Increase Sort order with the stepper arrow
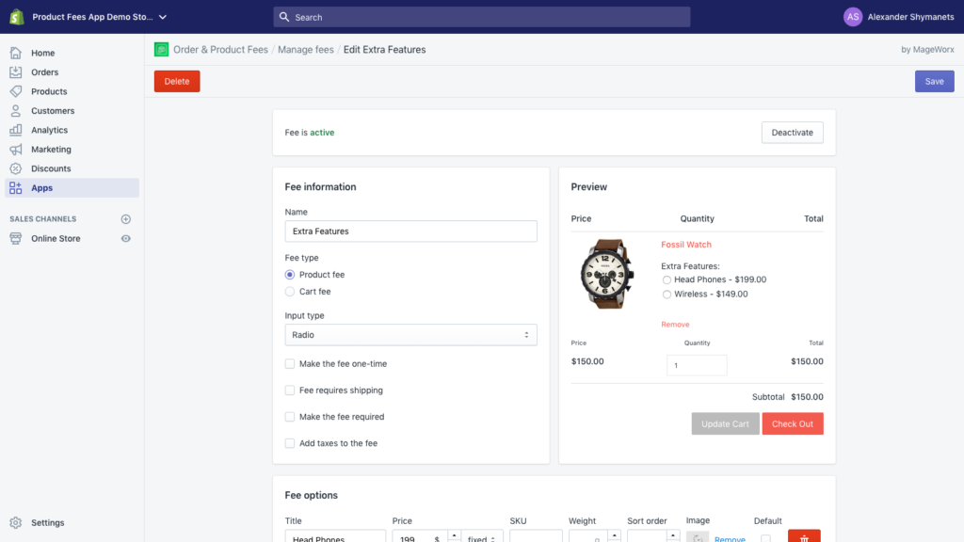Image resolution: width=964 pixels, height=542 pixels. 673,536
